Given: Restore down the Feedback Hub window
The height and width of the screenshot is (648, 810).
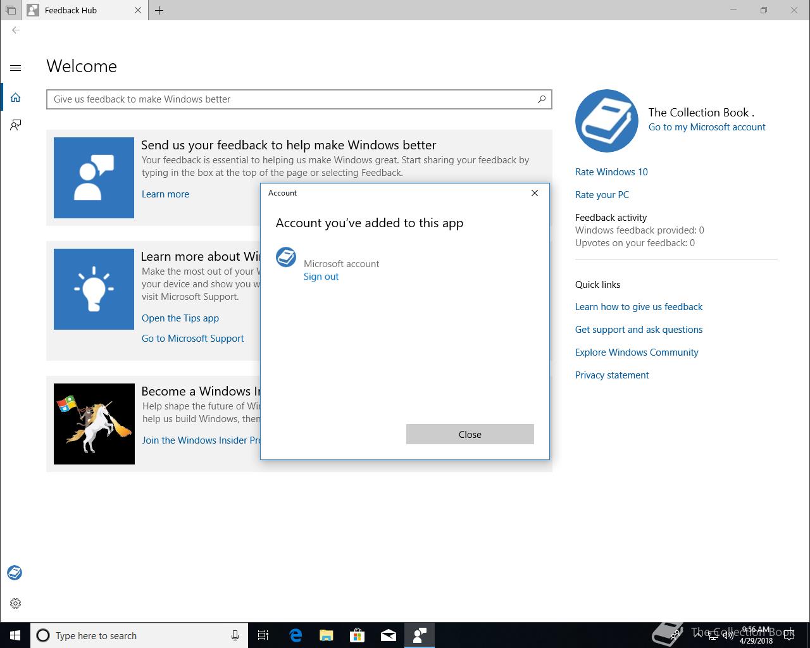Looking at the screenshot, I should click(764, 10).
